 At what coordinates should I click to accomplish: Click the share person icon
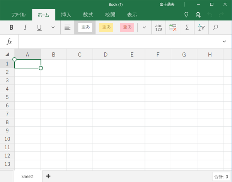point(198,15)
